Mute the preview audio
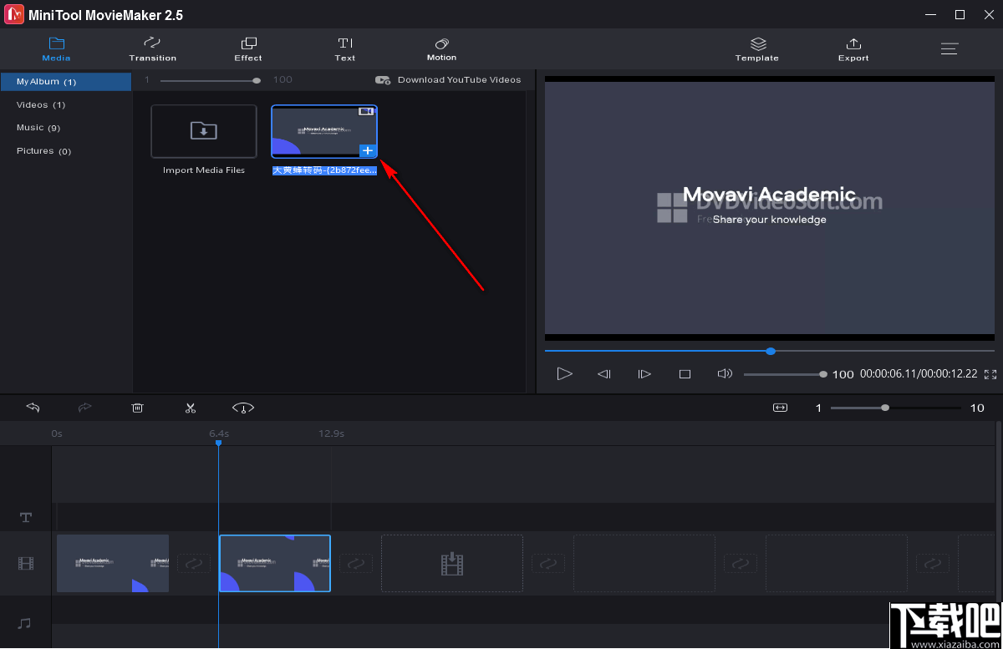The image size is (1003, 649). coord(724,374)
